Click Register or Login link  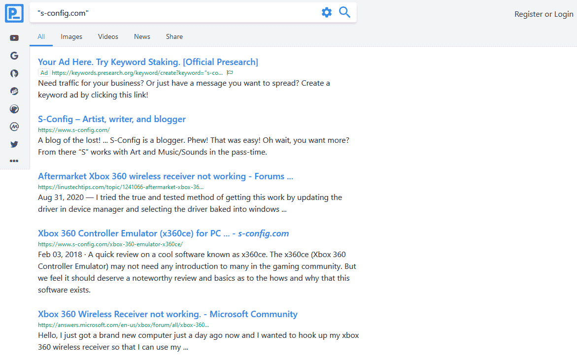click(x=543, y=14)
